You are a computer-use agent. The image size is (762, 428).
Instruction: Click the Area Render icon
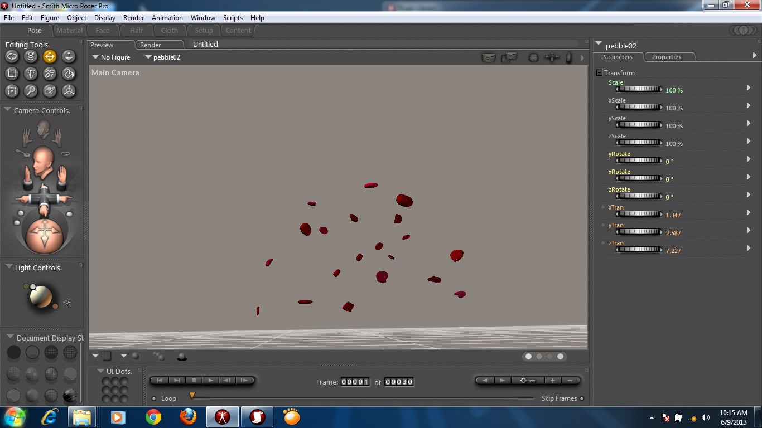coord(508,57)
